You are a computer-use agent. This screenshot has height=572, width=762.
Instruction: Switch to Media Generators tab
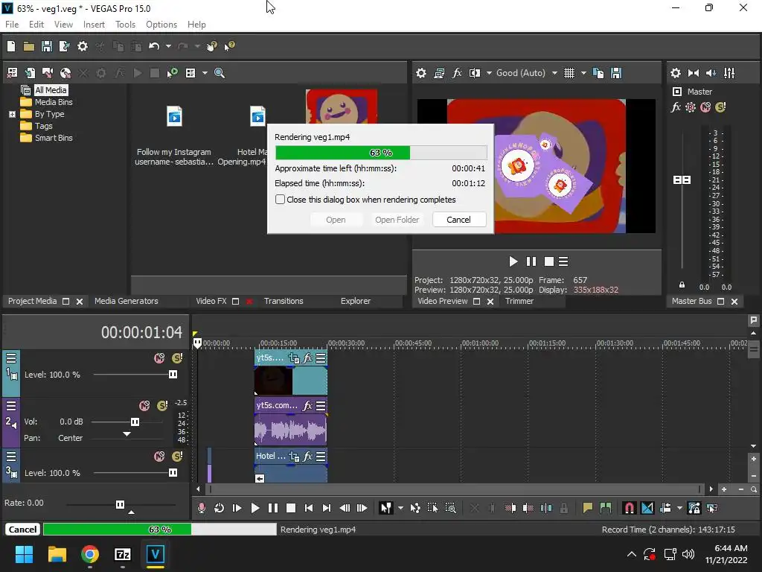(x=127, y=301)
